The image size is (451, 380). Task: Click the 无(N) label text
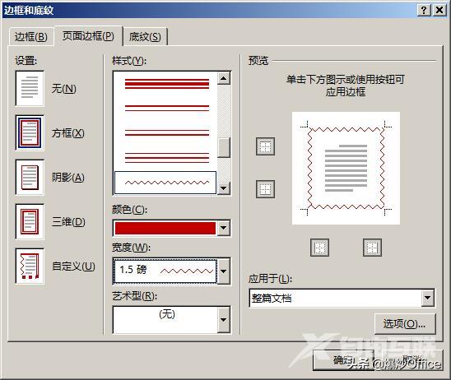click(64, 89)
